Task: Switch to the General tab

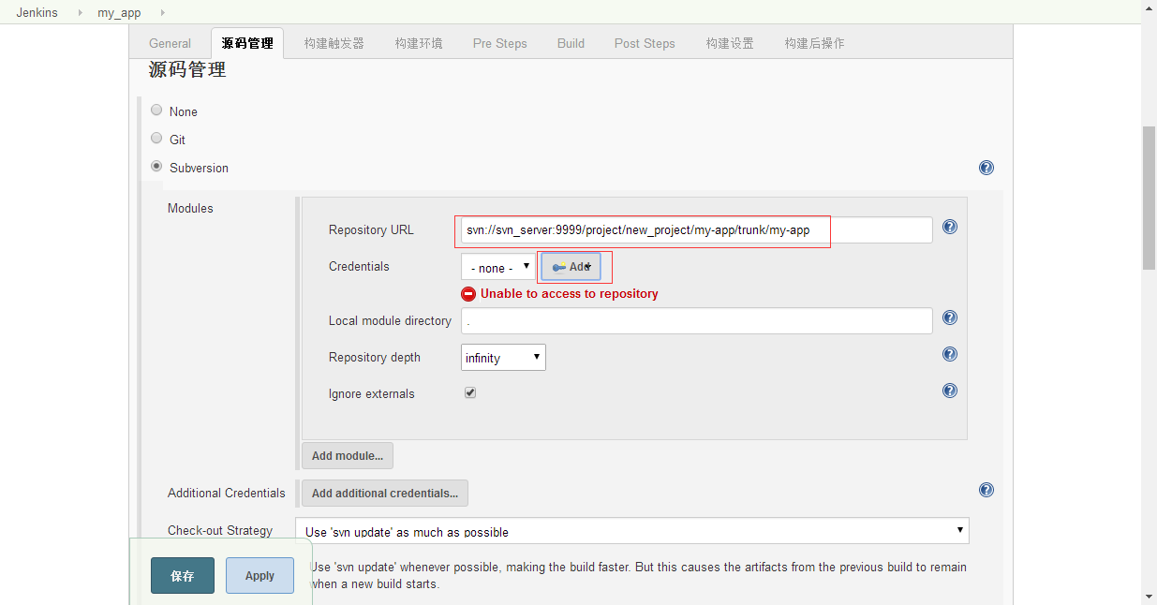Action: click(x=170, y=43)
